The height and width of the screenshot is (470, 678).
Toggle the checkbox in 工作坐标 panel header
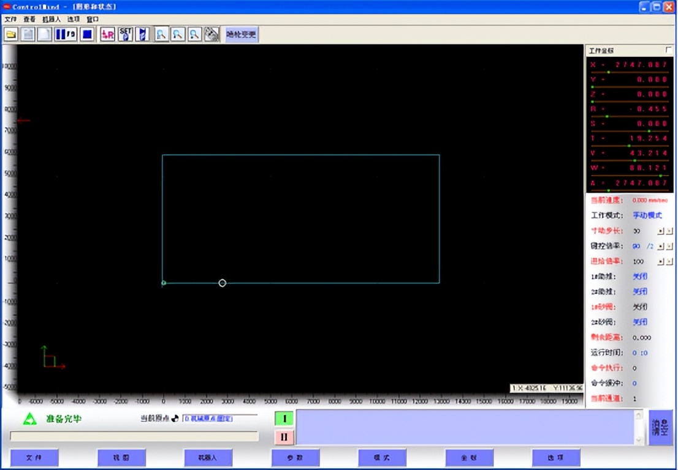point(668,50)
